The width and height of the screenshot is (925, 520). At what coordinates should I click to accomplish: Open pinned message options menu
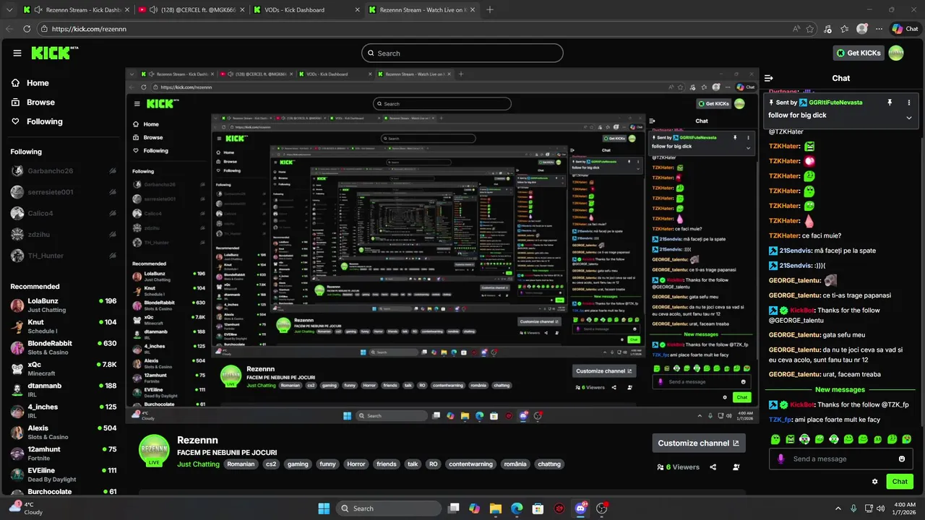[909, 103]
